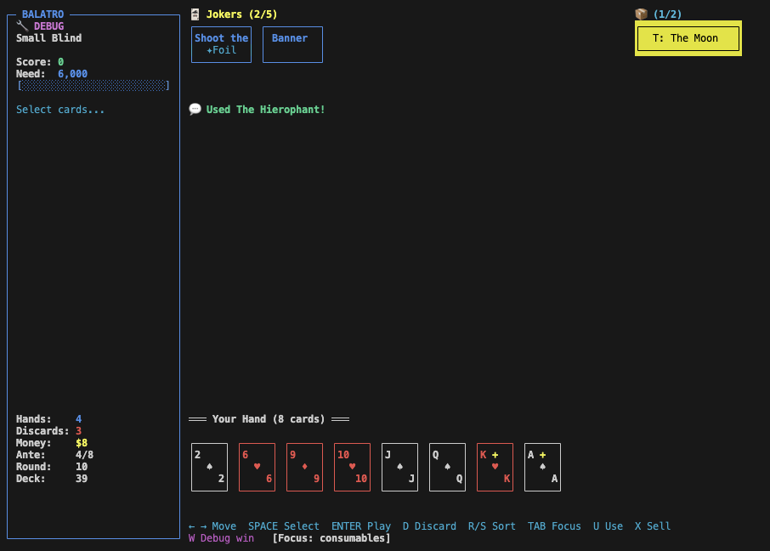Click the speech bubble before Used The Hierophant
Screen dimensions: 770x551
coord(196,109)
